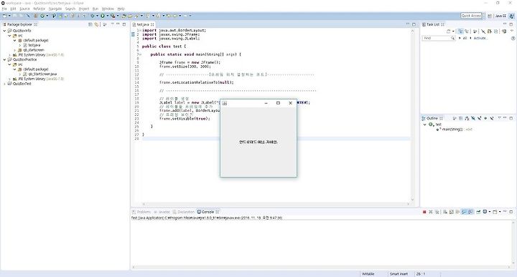The image size is (517, 277).
Task: Click the External Tools run icon
Action: pyautogui.click(x=113, y=16)
